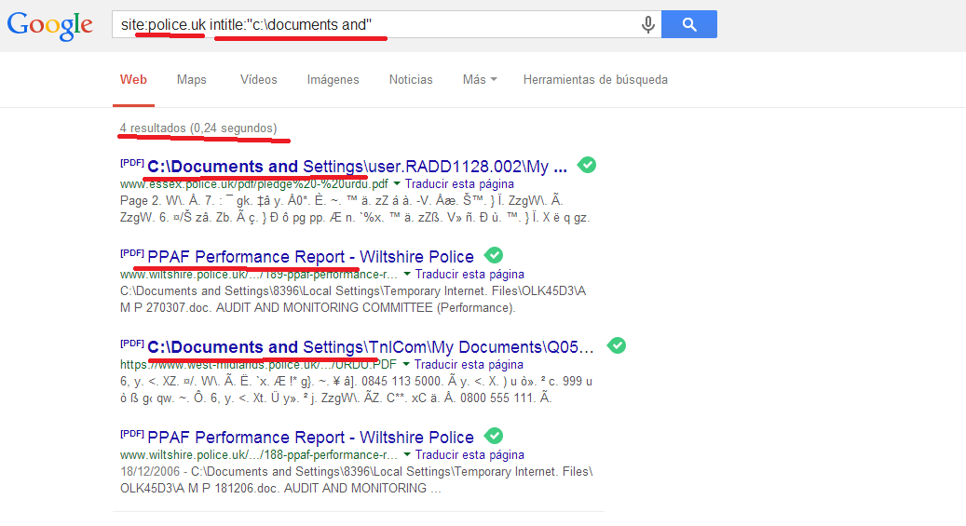Click Traducir esta página for 189-ppaf result

pos(469,274)
